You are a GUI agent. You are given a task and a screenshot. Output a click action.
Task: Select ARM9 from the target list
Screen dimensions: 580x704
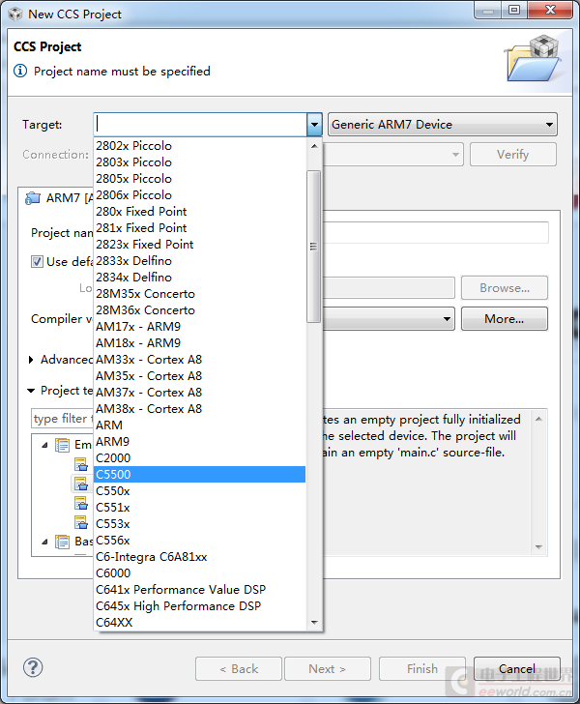[200, 442]
